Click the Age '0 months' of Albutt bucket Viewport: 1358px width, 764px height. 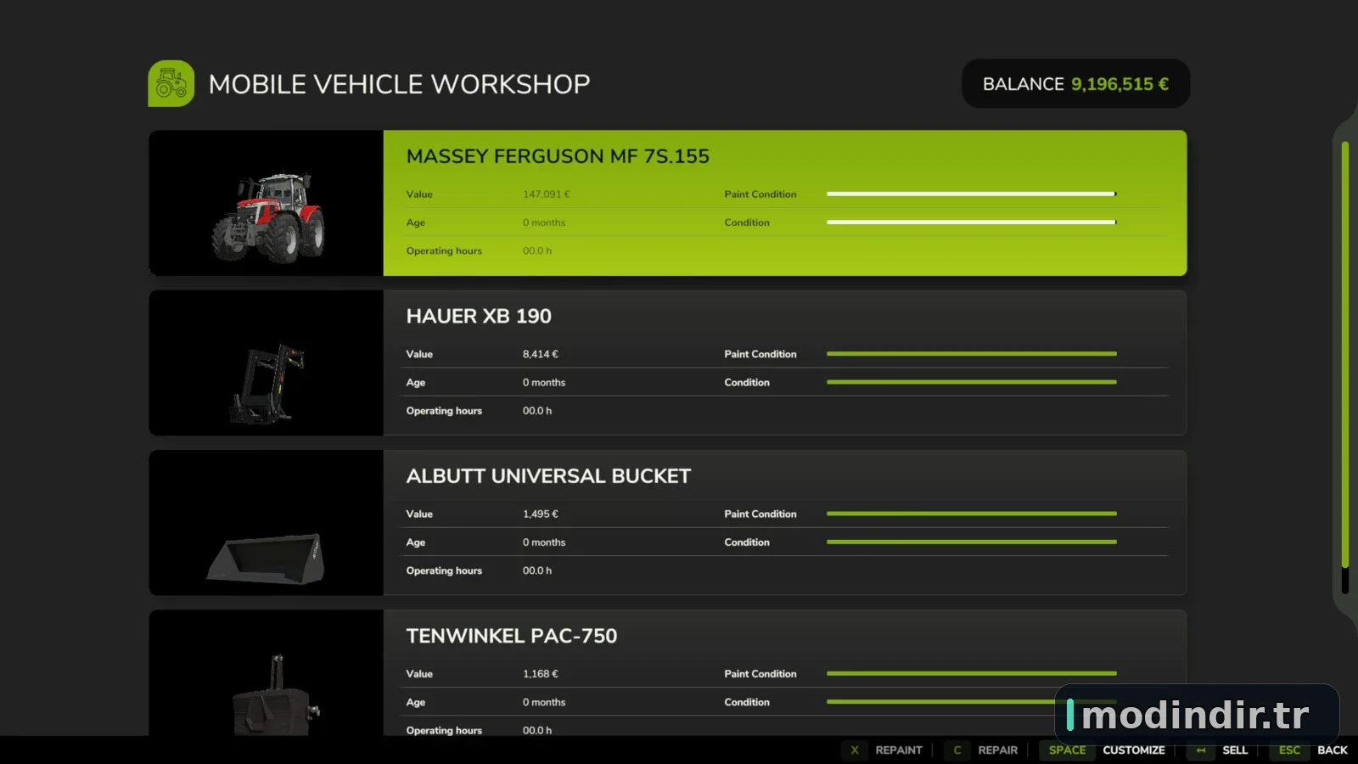point(544,542)
